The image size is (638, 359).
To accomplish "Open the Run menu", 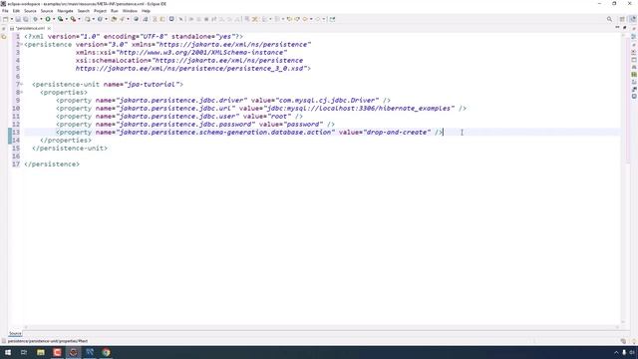I will pos(115,11).
